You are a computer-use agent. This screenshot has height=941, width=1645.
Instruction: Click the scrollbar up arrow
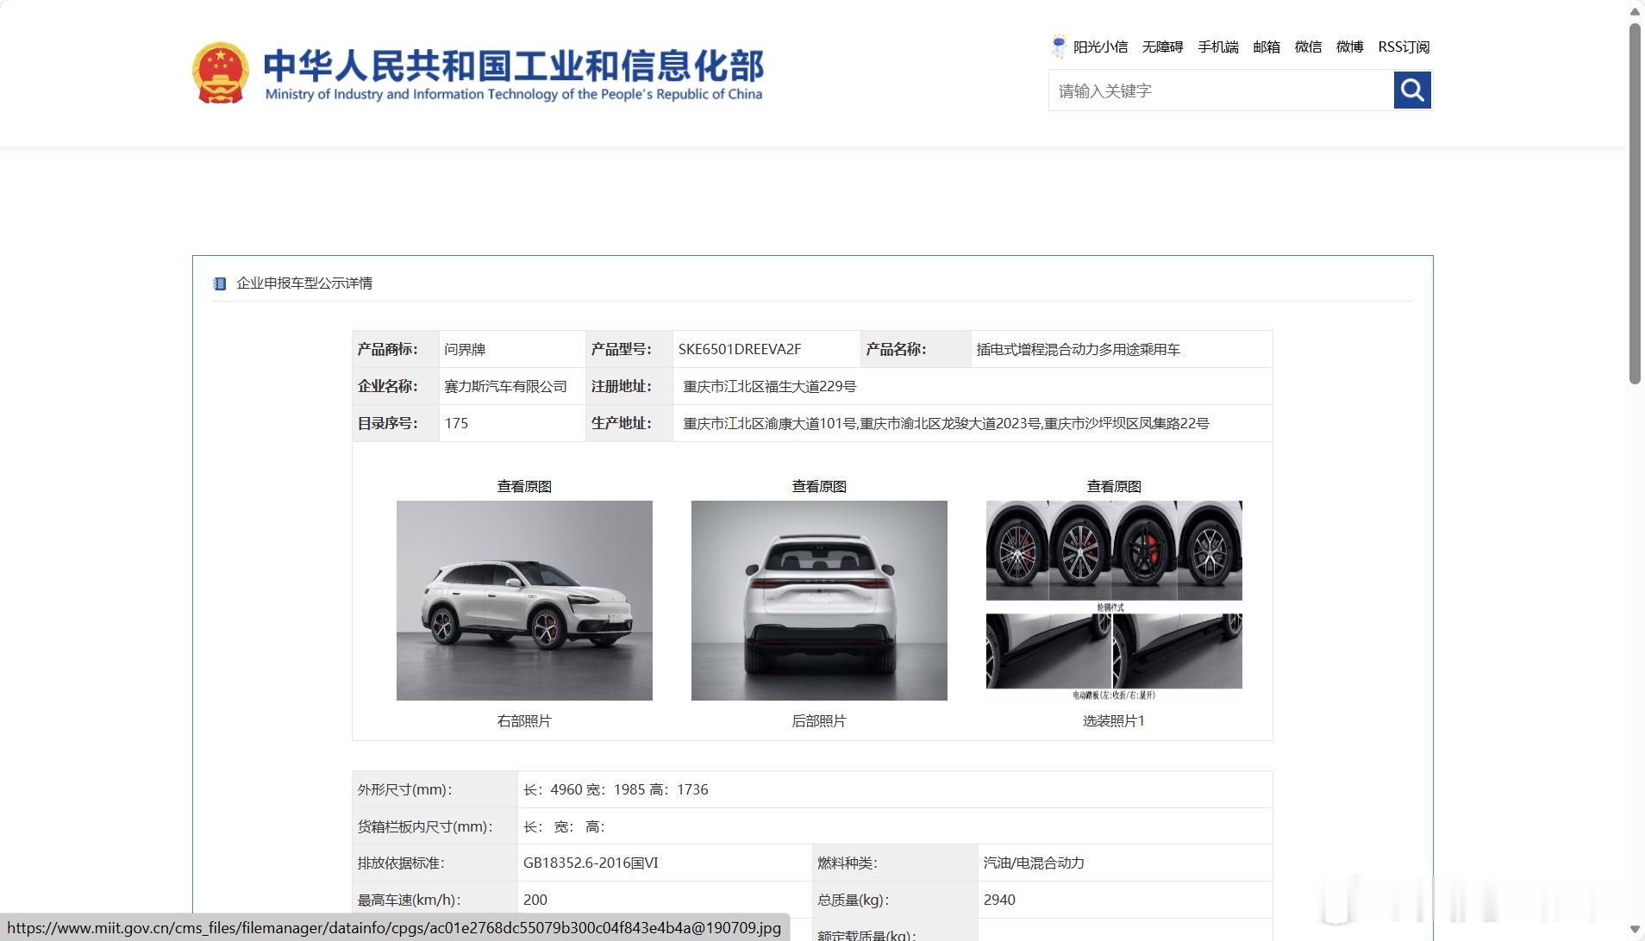pyautogui.click(x=1634, y=10)
